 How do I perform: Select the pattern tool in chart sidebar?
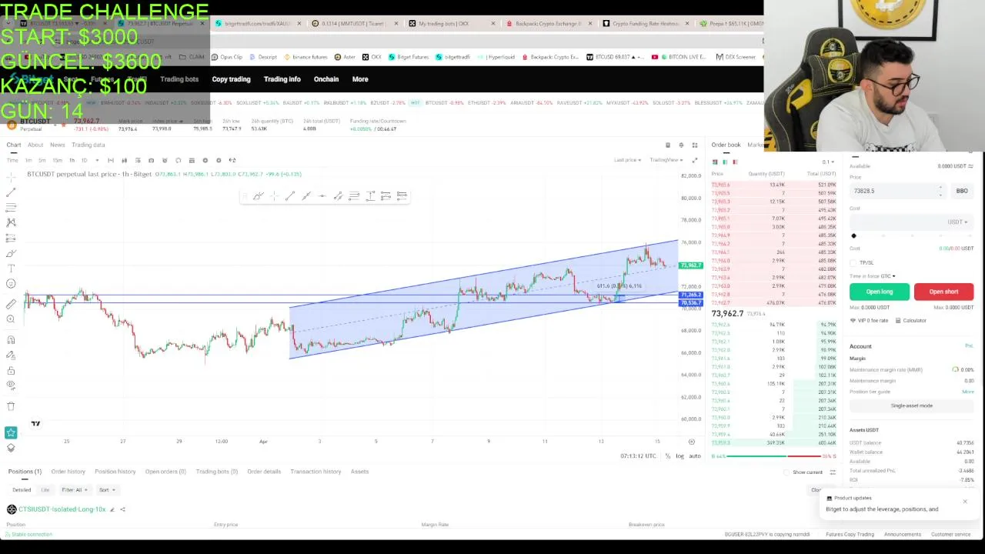pos(11,222)
